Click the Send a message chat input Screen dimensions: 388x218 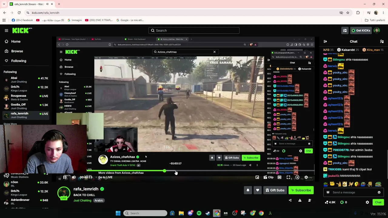[x=353, y=192]
